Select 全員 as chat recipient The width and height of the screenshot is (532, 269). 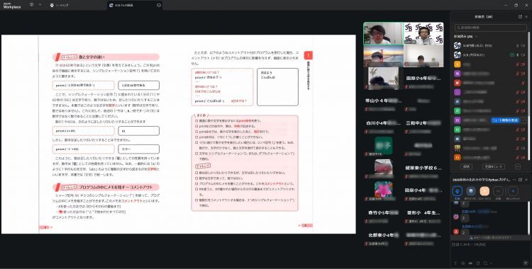[x=458, y=191]
